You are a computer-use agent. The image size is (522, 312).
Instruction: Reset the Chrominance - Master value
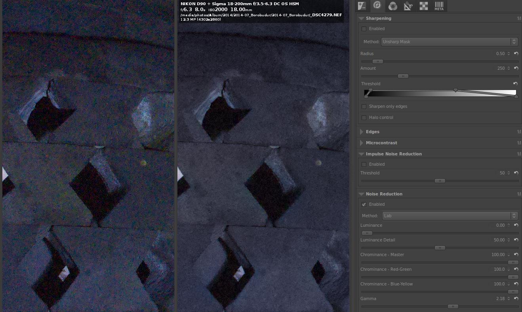[516, 255]
